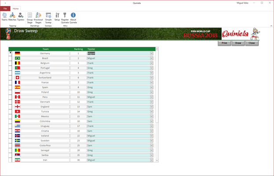Expand the Germany tipster dropdown

151,53
